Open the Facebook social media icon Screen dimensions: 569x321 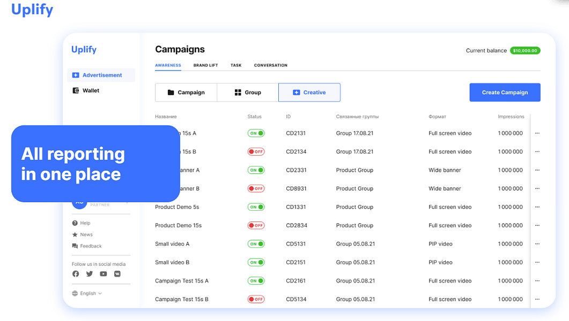pos(76,274)
